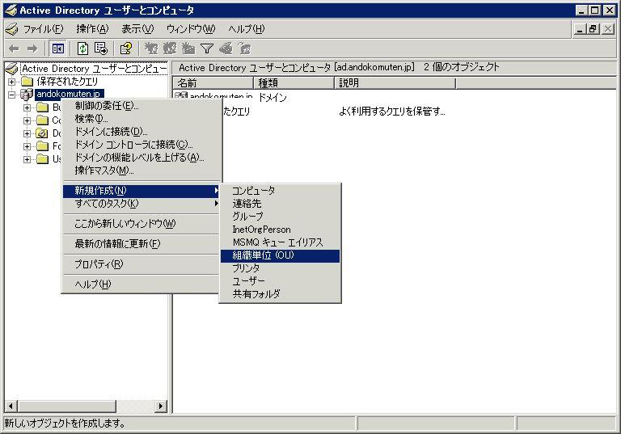Open the Help toolbar icon with question mark
Viewport: 621px width, 434px height.
[x=126, y=48]
